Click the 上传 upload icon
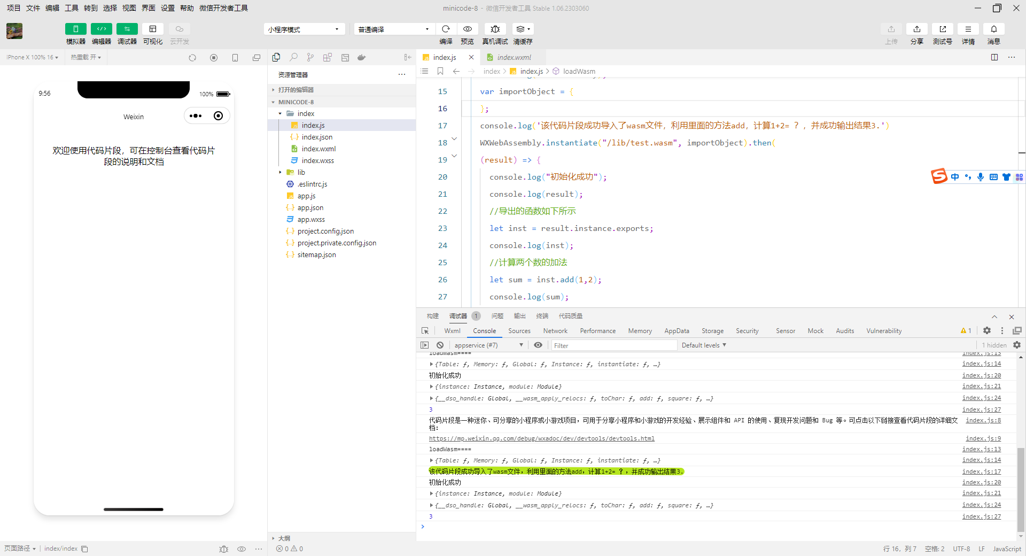Image resolution: width=1026 pixels, height=556 pixels. 891,29
